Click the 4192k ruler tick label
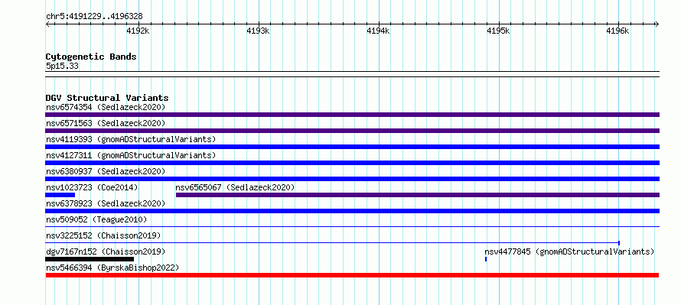The width and height of the screenshot is (681, 305). pos(138,31)
